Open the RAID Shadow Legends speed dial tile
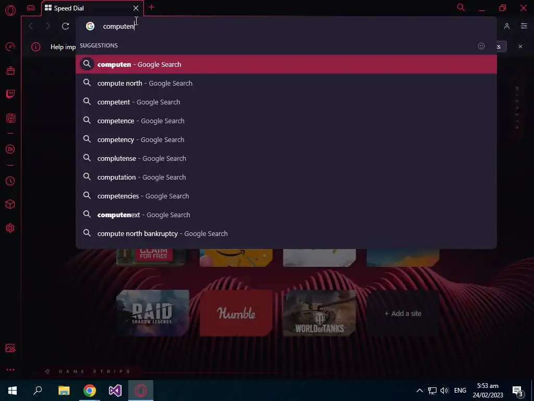The height and width of the screenshot is (401, 534). tap(153, 313)
